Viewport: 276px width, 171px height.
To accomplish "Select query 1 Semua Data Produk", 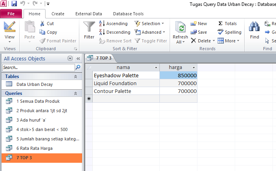I will [42, 101].
